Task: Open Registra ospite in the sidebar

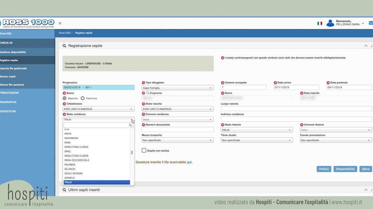Action: tap(27, 60)
